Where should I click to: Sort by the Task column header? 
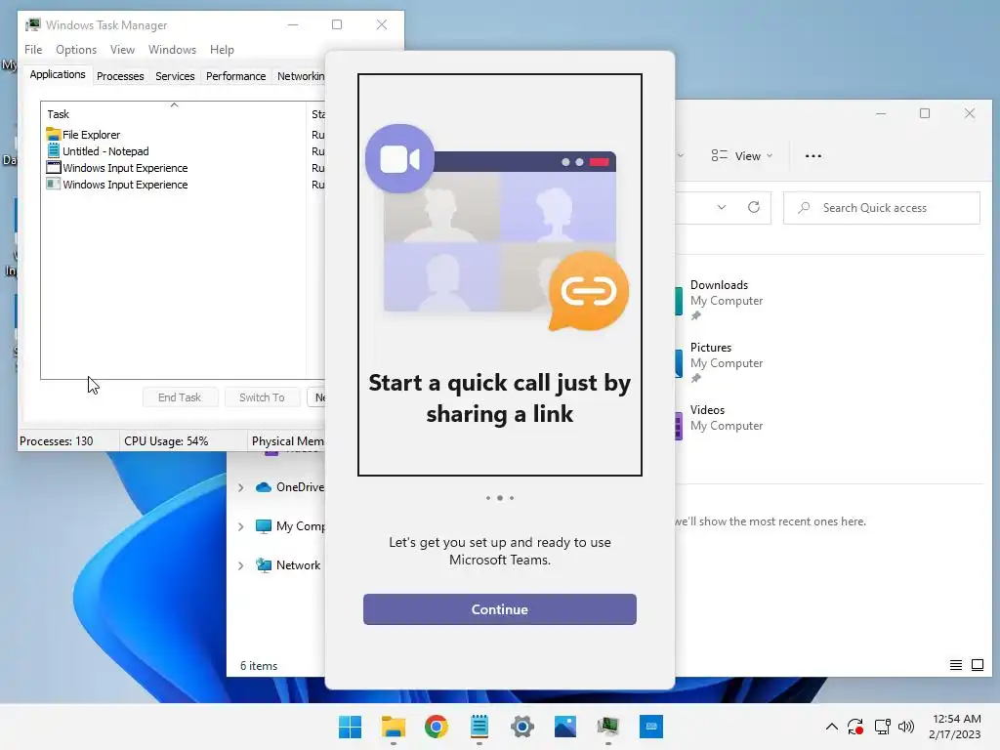[174, 114]
